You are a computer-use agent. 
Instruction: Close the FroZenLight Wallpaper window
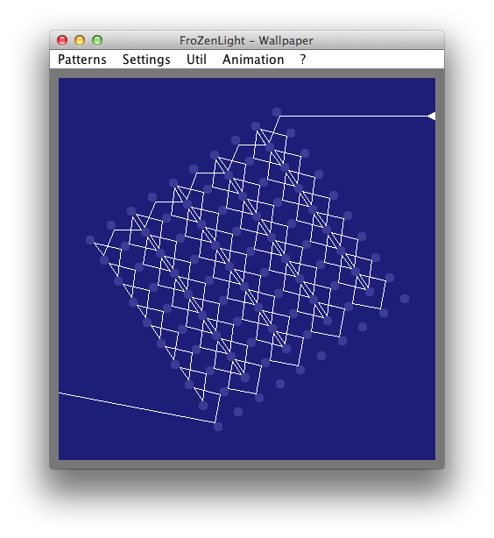point(62,40)
